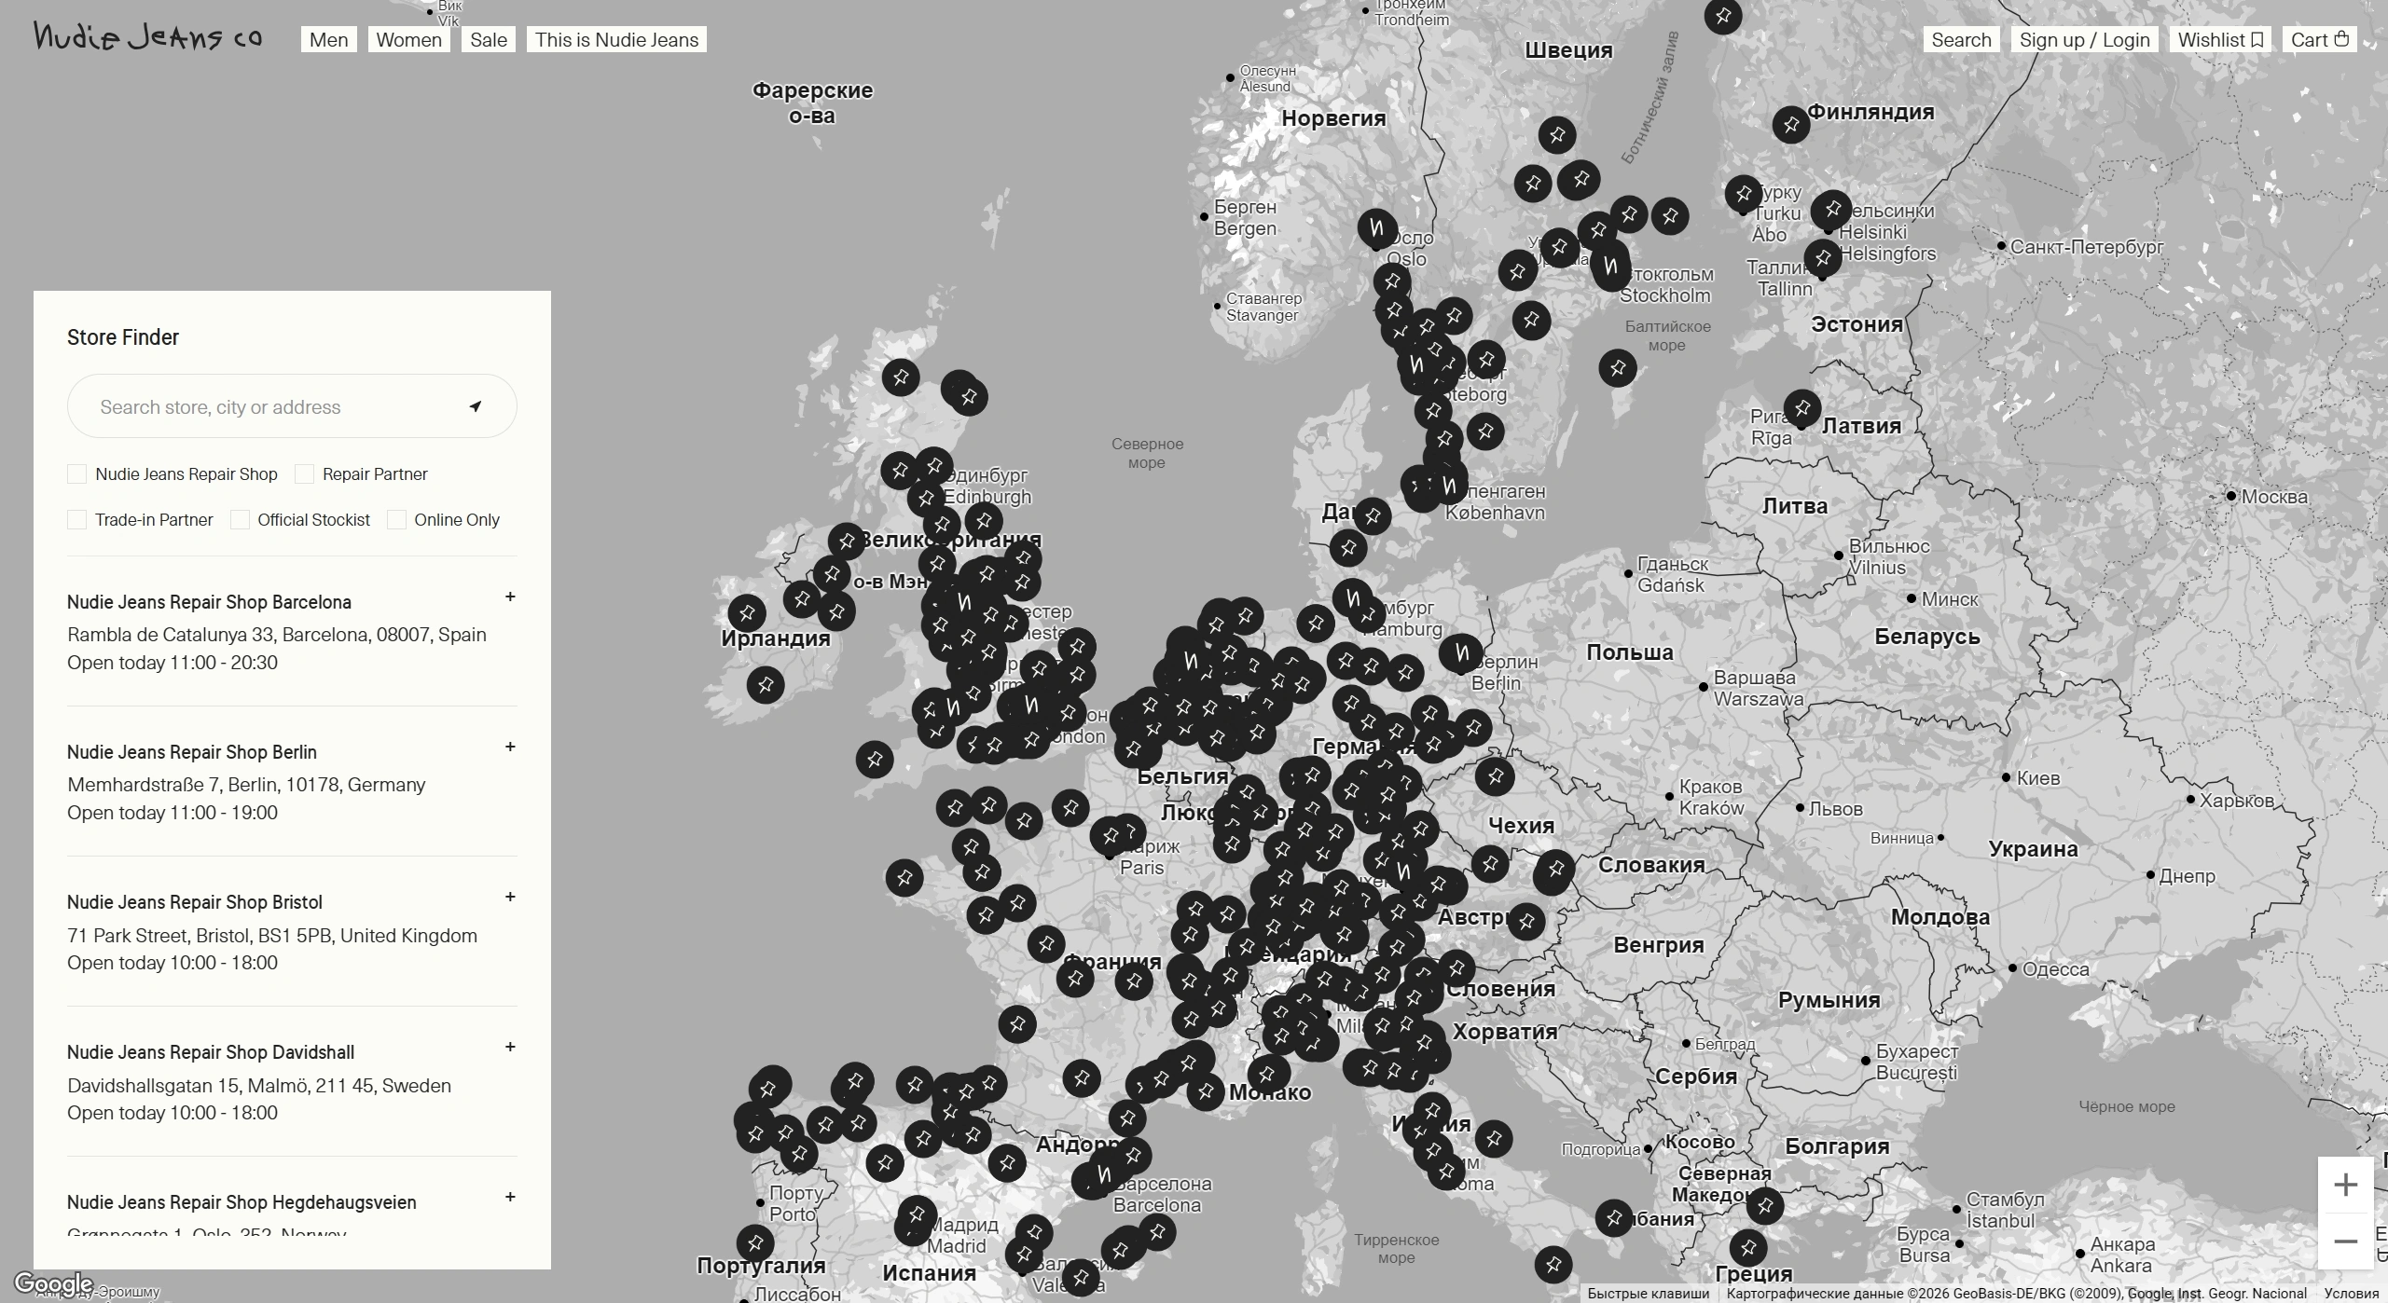Expand the Repair Shop Berlin details

510,747
